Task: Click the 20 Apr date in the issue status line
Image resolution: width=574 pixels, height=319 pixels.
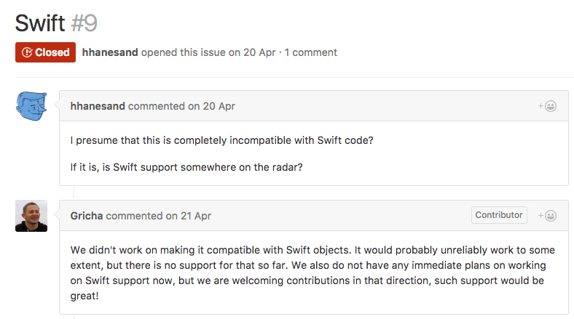Action: tap(259, 52)
